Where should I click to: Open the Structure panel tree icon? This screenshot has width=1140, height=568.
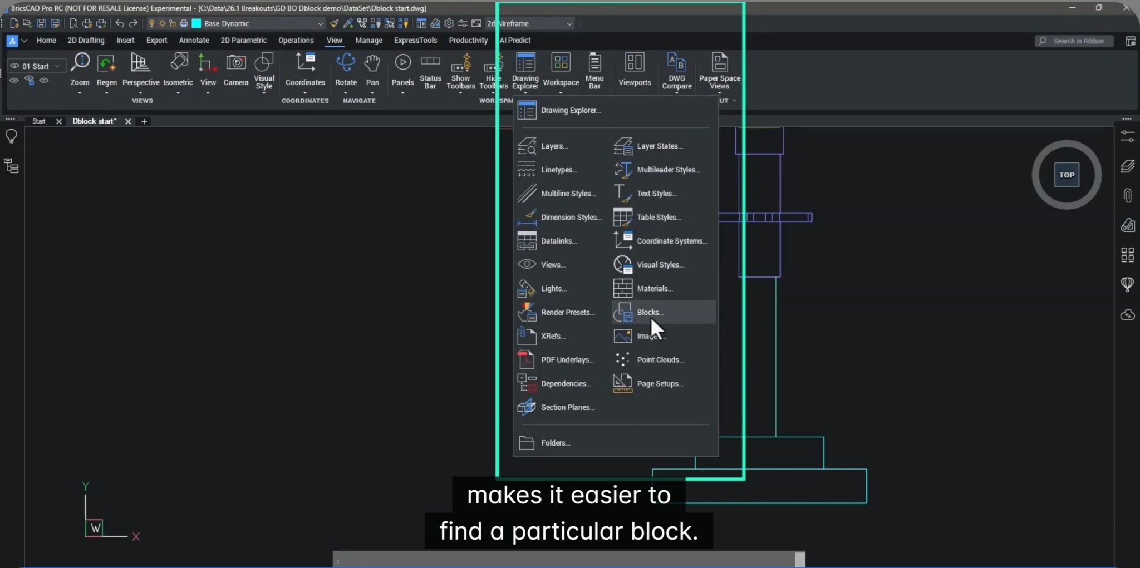(x=11, y=166)
